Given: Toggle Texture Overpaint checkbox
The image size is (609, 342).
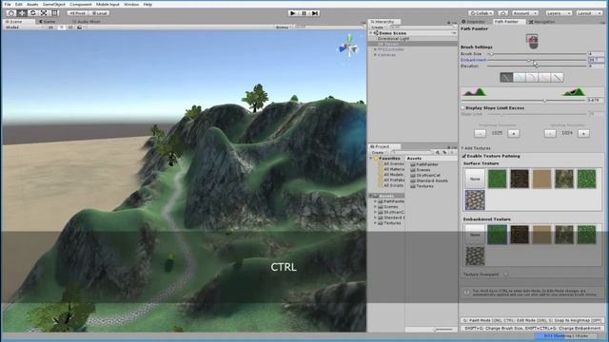Looking at the screenshot, I should pos(505,275).
